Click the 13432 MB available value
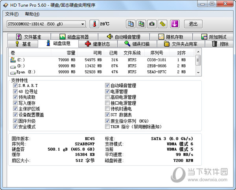Viewport: 236px width, 190px height. [93, 66]
